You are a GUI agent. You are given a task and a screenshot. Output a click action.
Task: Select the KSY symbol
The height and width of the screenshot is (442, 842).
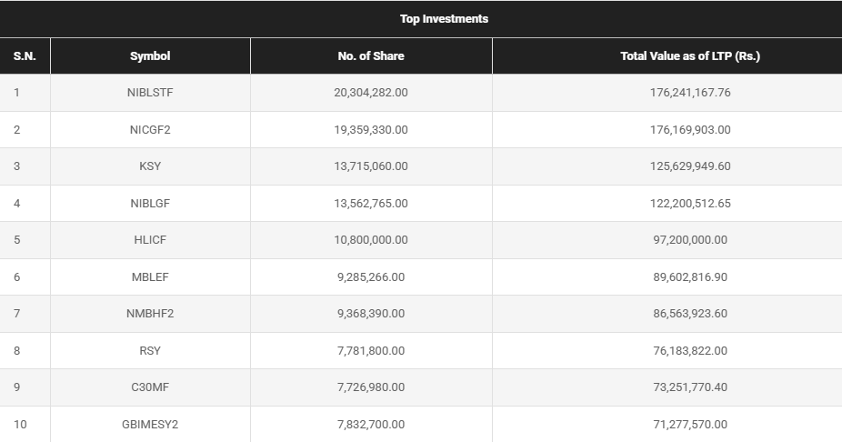click(x=150, y=166)
